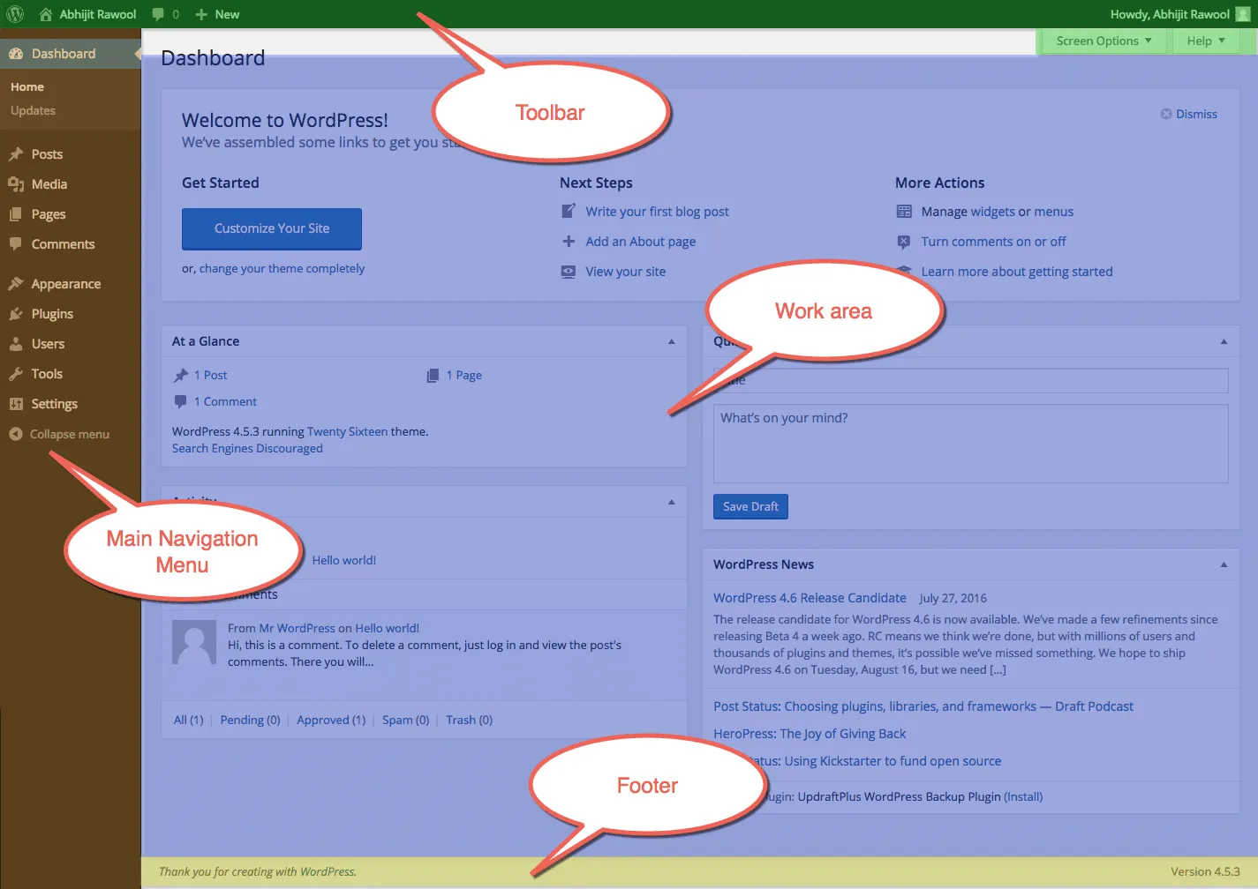Screen dimensions: 1258x889
Task: Click the edit icon beside Write your first blog post
Action: pos(569,211)
